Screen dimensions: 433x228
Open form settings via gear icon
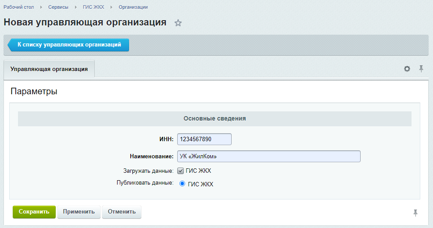[407, 69]
